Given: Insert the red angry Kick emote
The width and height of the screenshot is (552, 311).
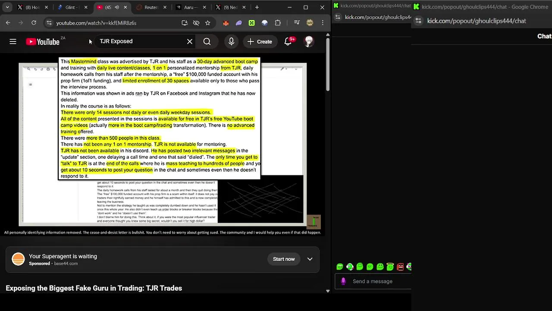Looking at the screenshot, I should (x=400, y=267).
